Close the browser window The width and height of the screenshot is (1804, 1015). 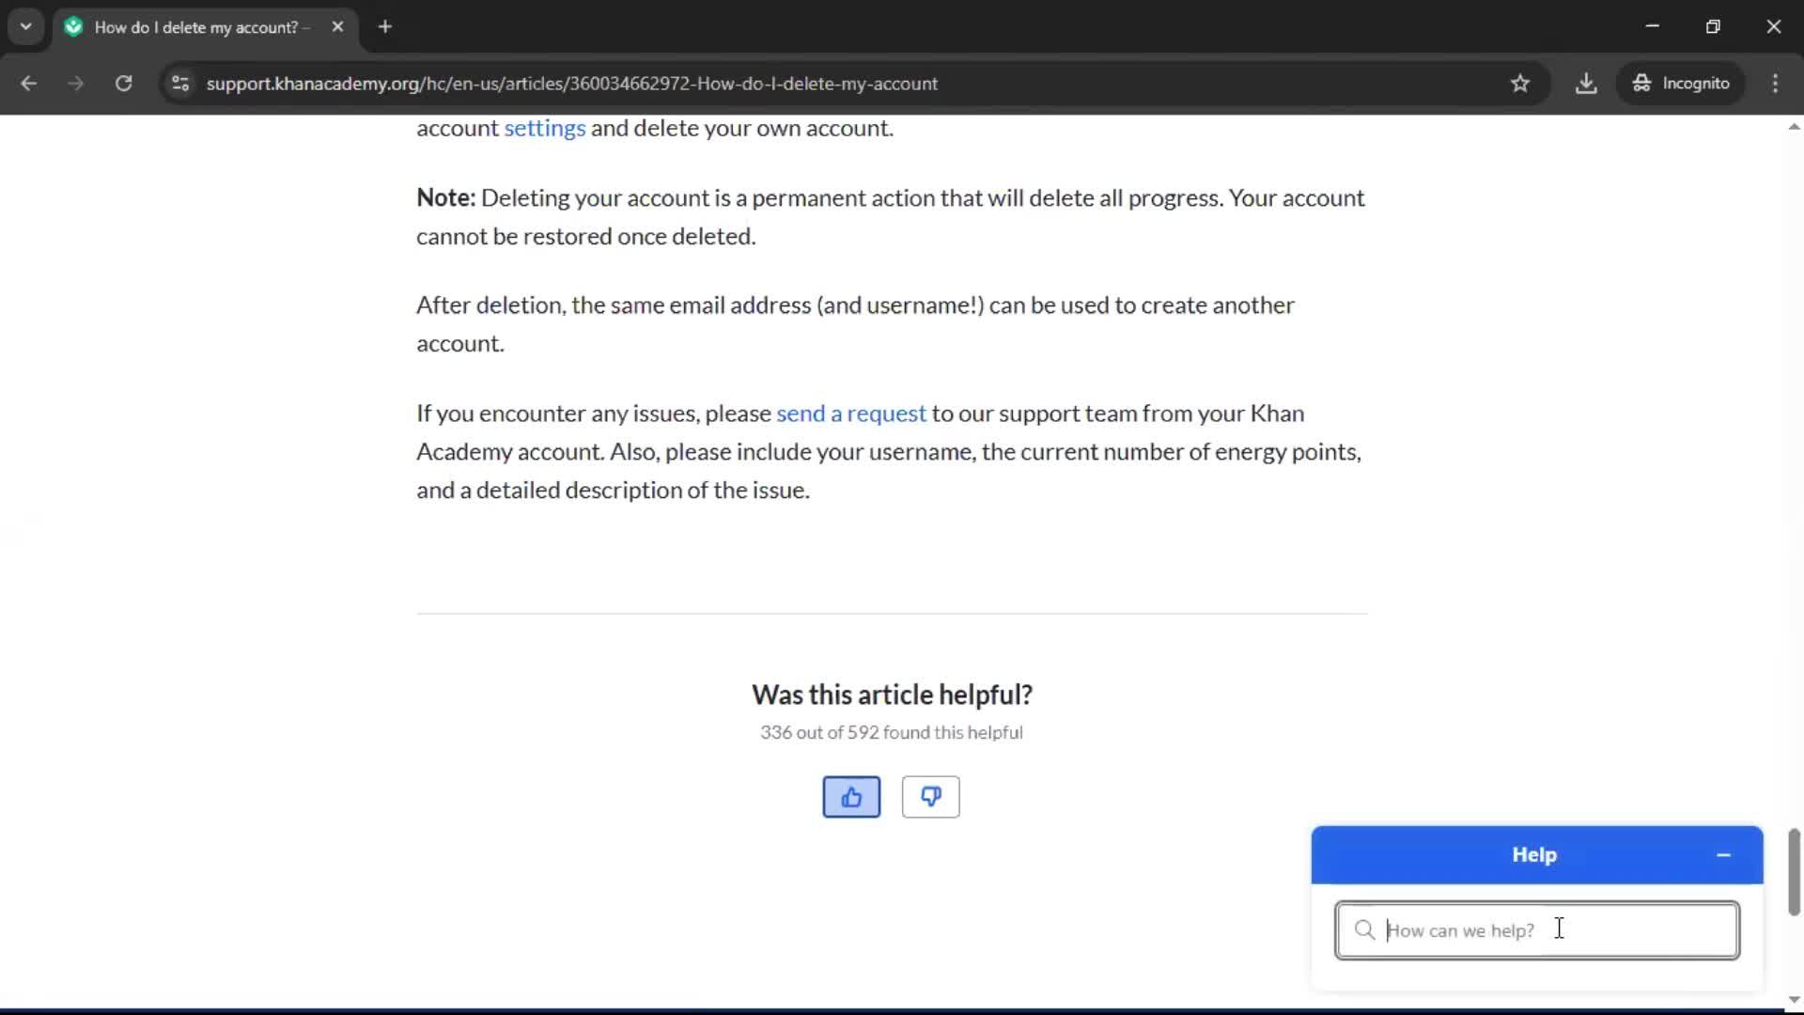pos(1773,27)
